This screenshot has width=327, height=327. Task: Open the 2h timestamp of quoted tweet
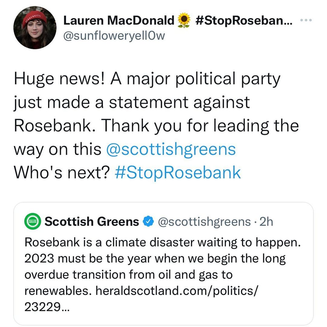266,222
